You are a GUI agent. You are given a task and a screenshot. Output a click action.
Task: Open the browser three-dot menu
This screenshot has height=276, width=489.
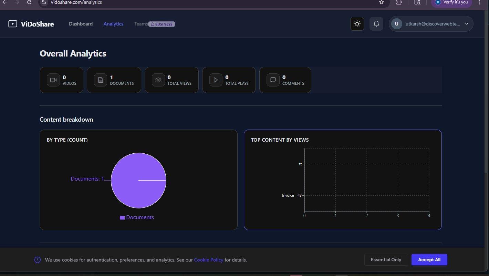click(x=480, y=2)
